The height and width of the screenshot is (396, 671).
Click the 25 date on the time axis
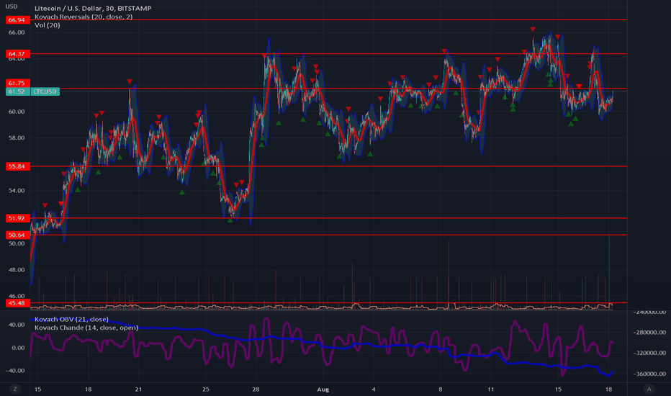click(206, 389)
